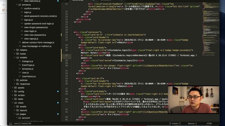Click the browser back arrow behind editor
Image resolution: width=225 pixels, height=126 pixels.
tap(4, 5)
